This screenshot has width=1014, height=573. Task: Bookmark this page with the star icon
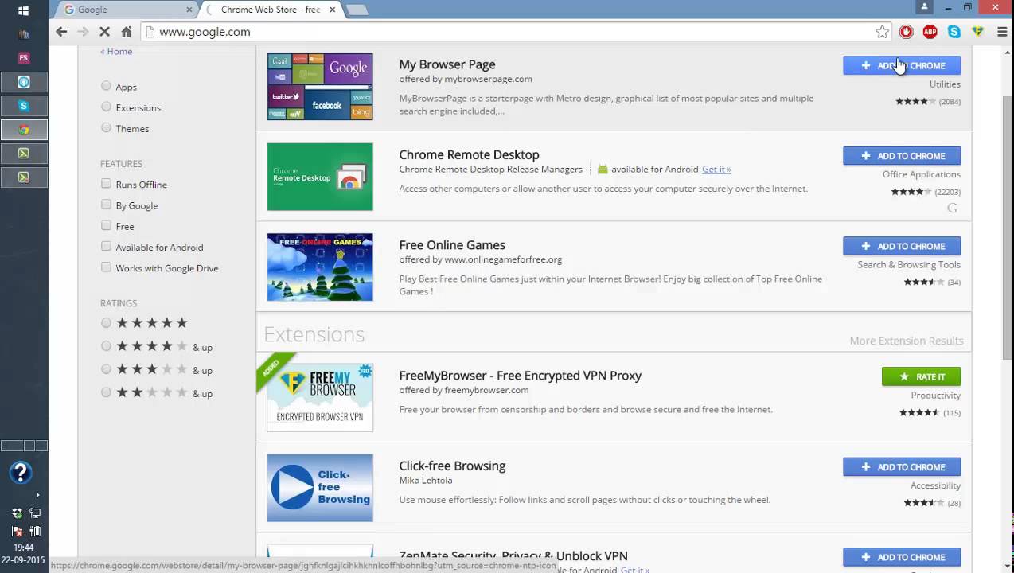[882, 32]
